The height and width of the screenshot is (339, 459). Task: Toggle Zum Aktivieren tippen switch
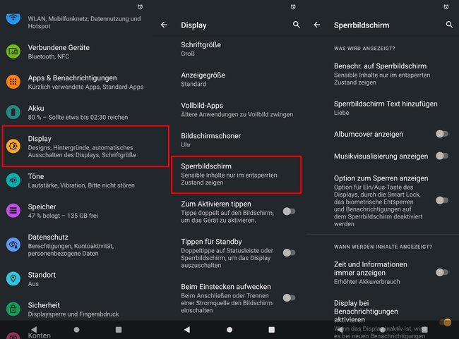[290, 211]
